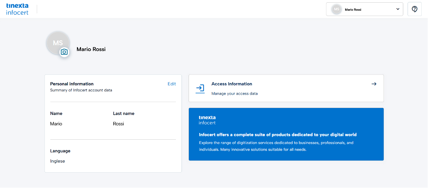The height and width of the screenshot is (188, 428).
Task: Click the login icon beside Access Information
Action: click(200, 89)
